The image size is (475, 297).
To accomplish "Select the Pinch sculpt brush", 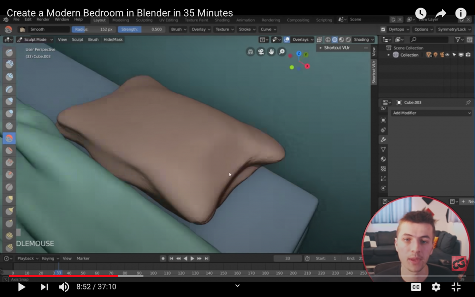I will point(9,187).
